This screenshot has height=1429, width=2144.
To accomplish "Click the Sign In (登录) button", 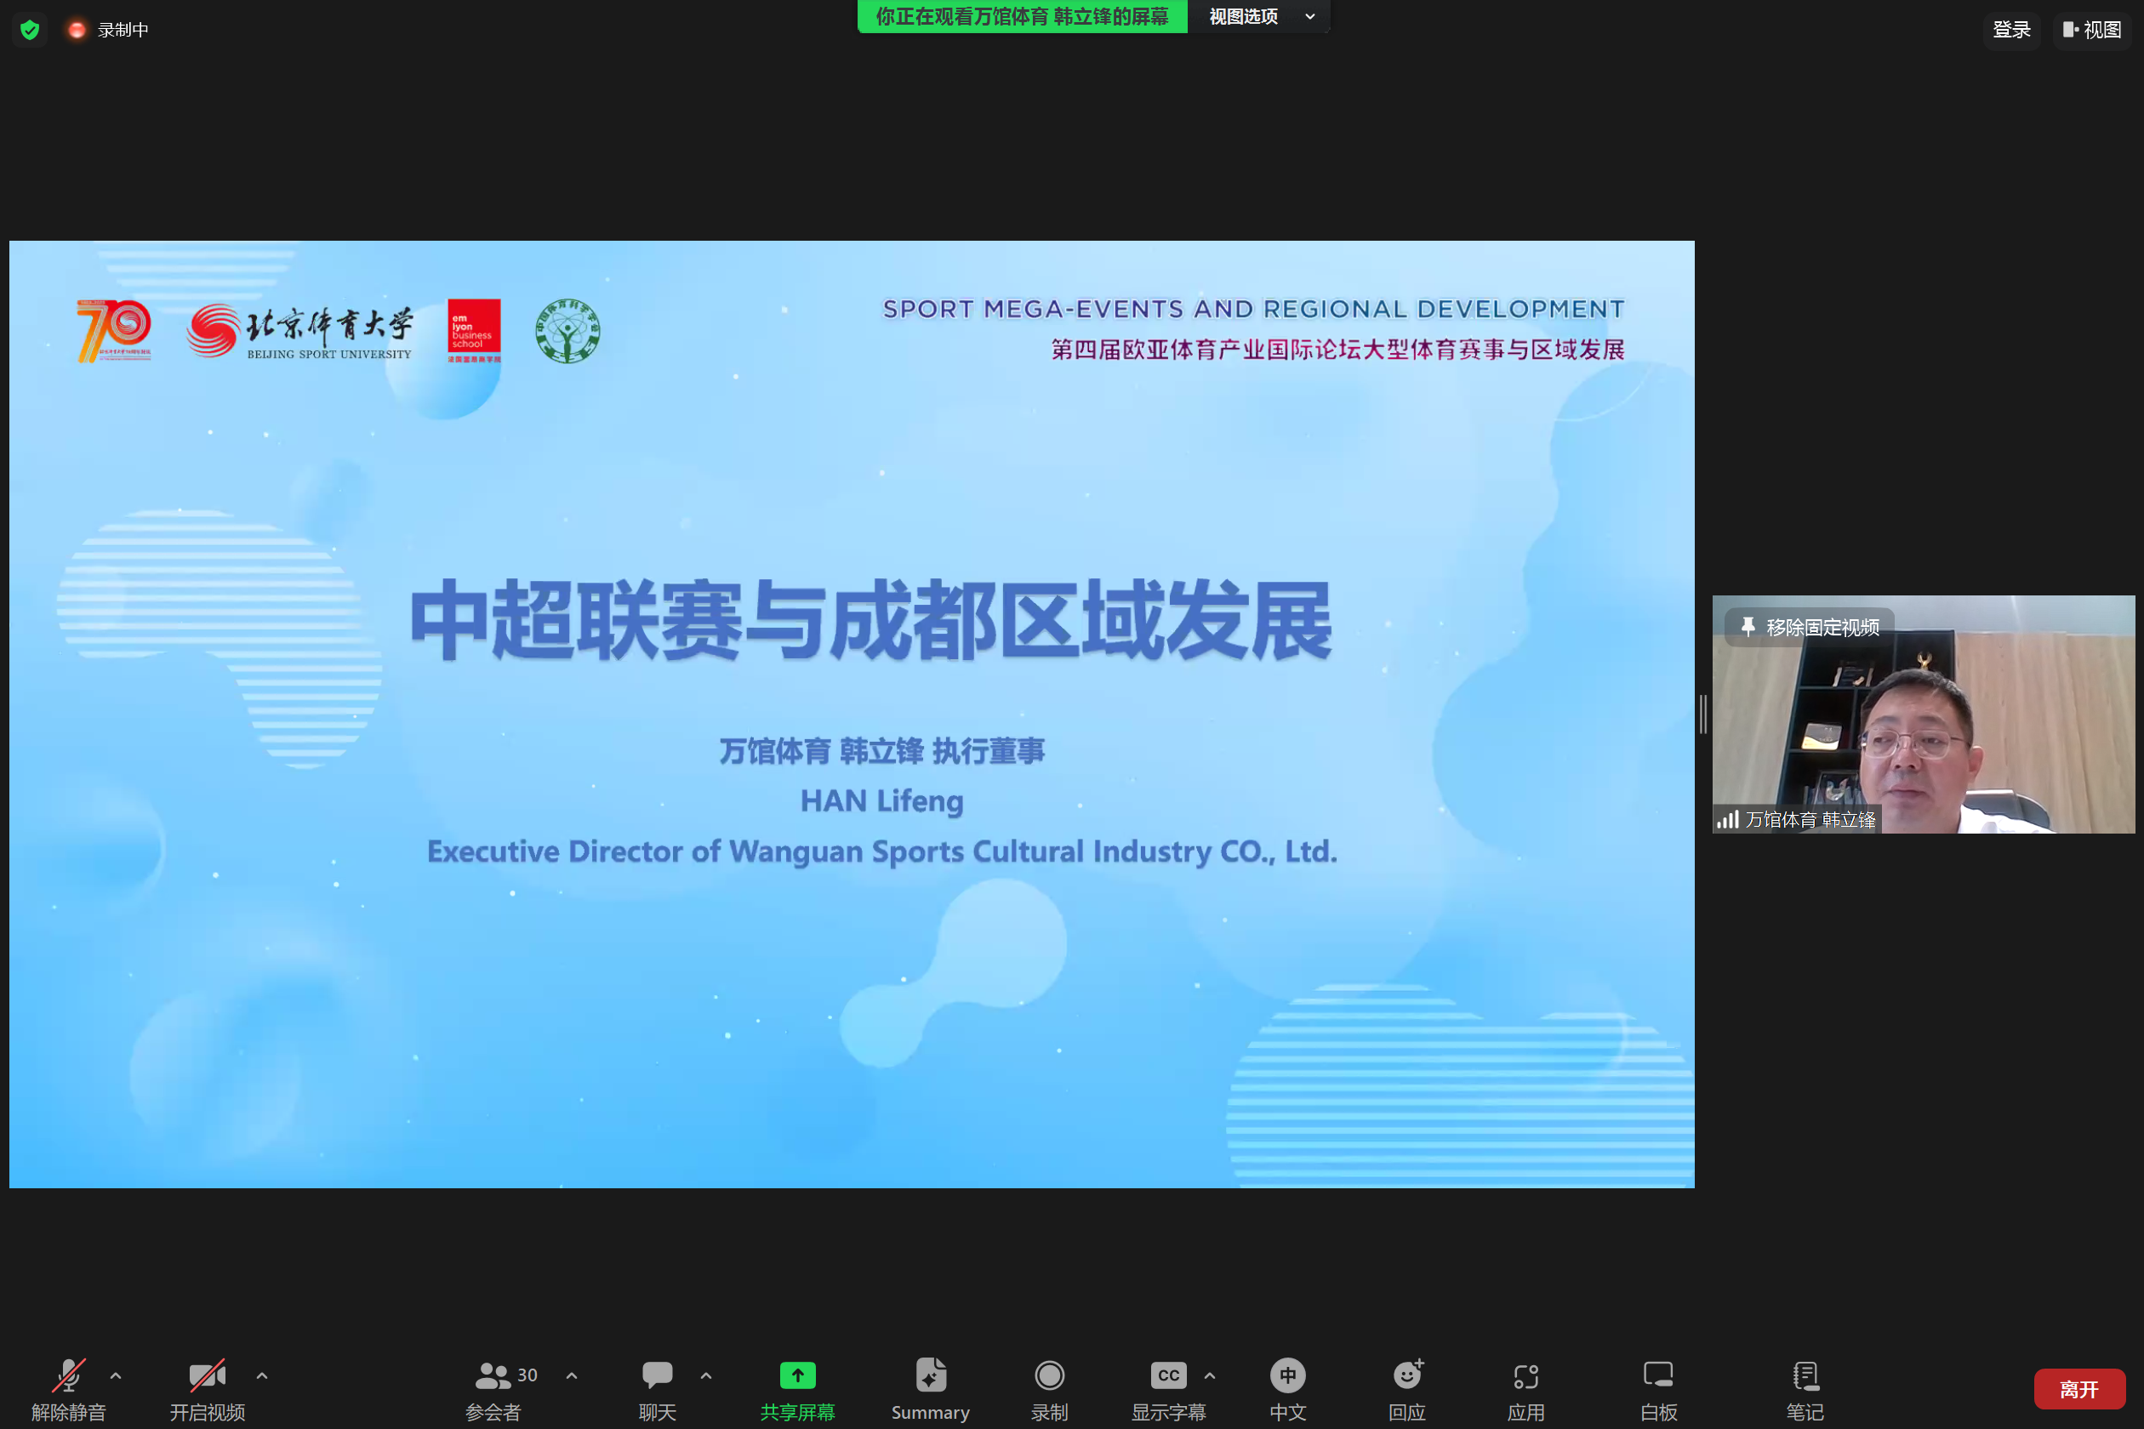I will 2011,30.
